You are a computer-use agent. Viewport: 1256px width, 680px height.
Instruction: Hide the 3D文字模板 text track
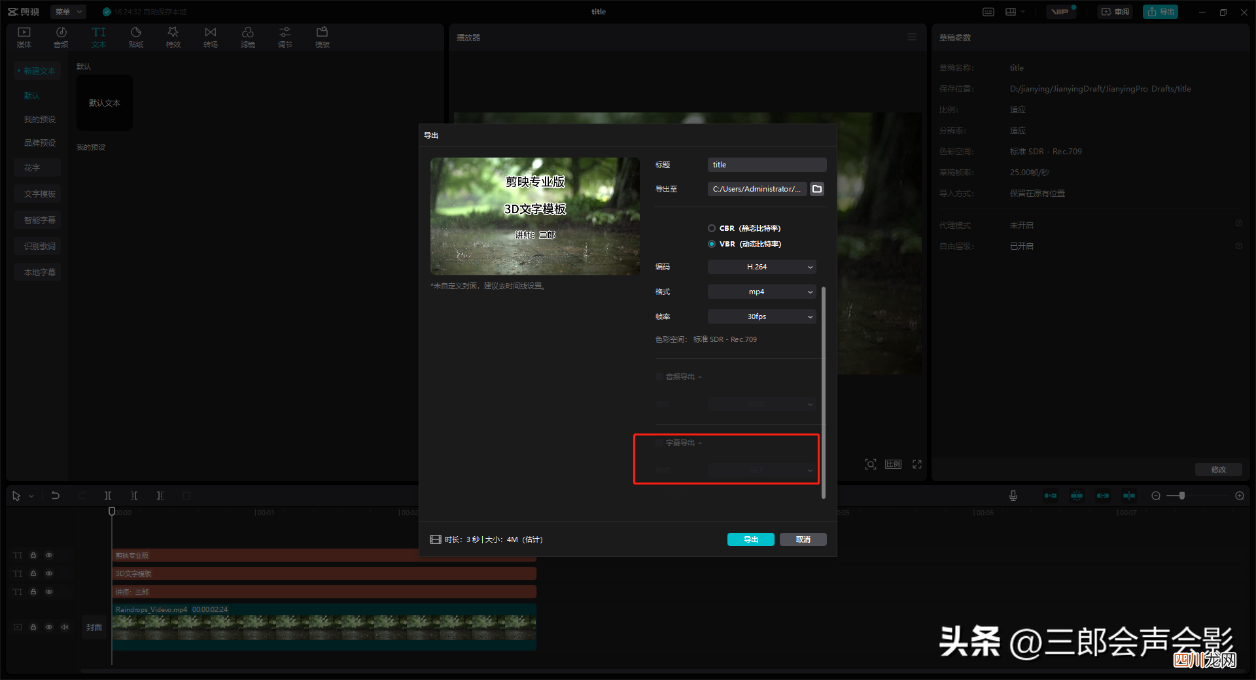[x=49, y=573]
